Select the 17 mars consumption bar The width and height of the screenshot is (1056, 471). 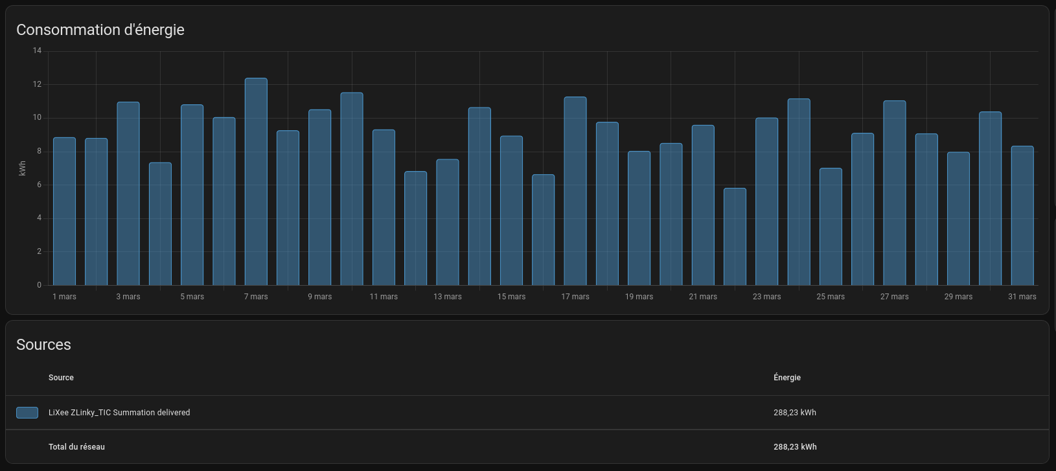(575, 191)
